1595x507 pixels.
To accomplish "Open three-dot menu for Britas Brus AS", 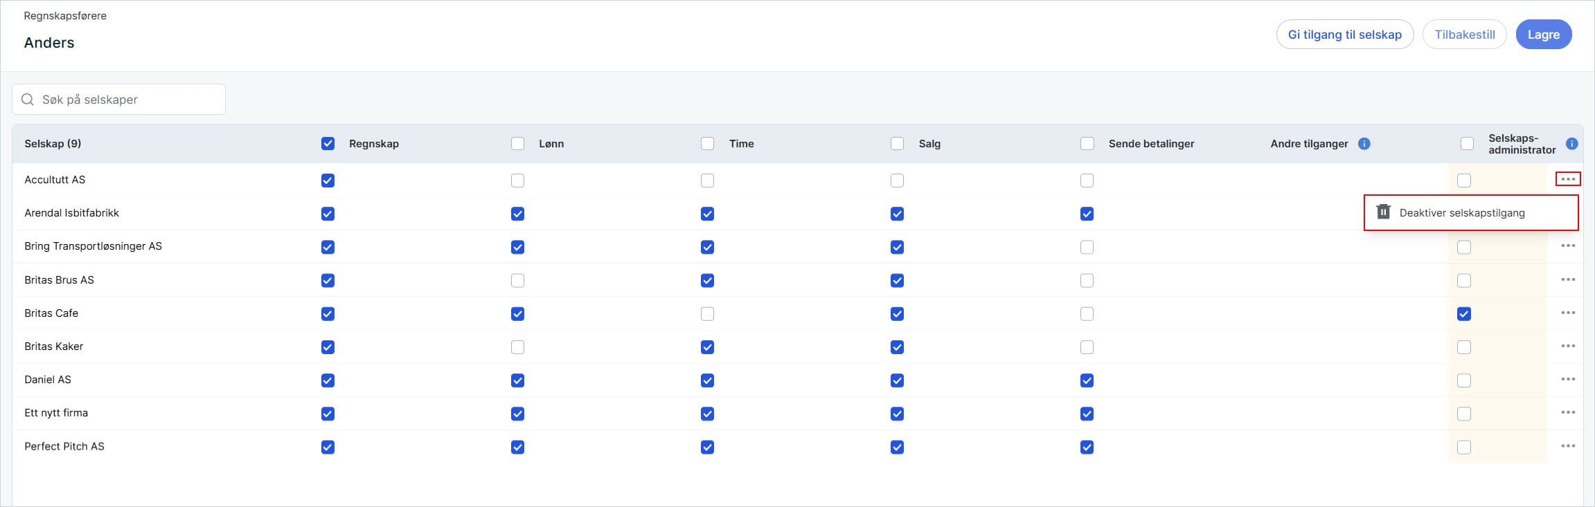I will point(1568,279).
